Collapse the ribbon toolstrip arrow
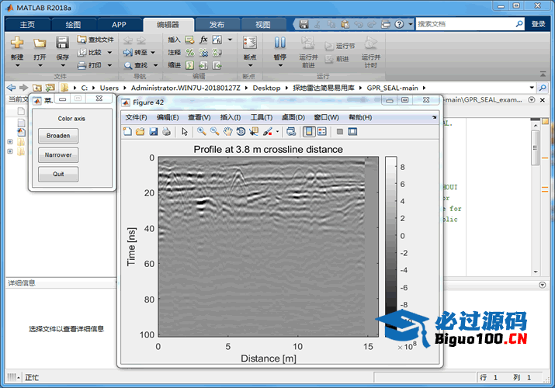Viewport: 555px width, 388px height. [x=543, y=74]
